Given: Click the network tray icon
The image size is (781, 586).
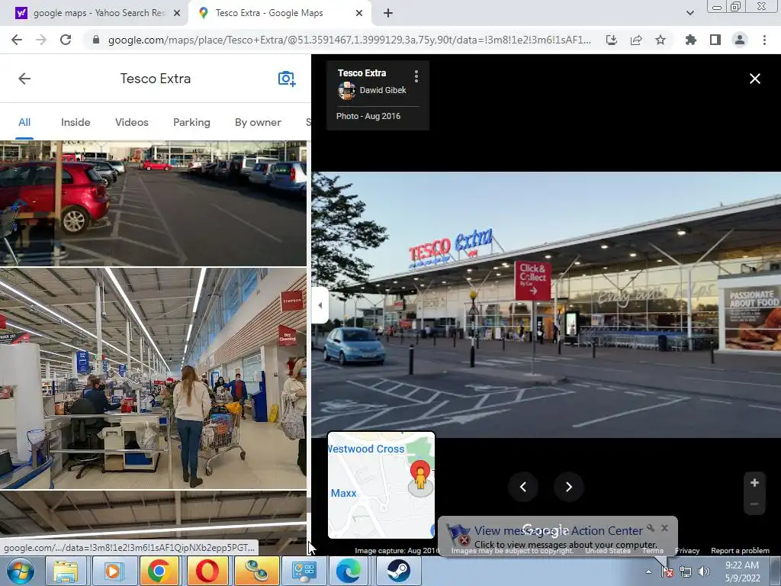Looking at the screenshot, I should click(x=686, y=572).
